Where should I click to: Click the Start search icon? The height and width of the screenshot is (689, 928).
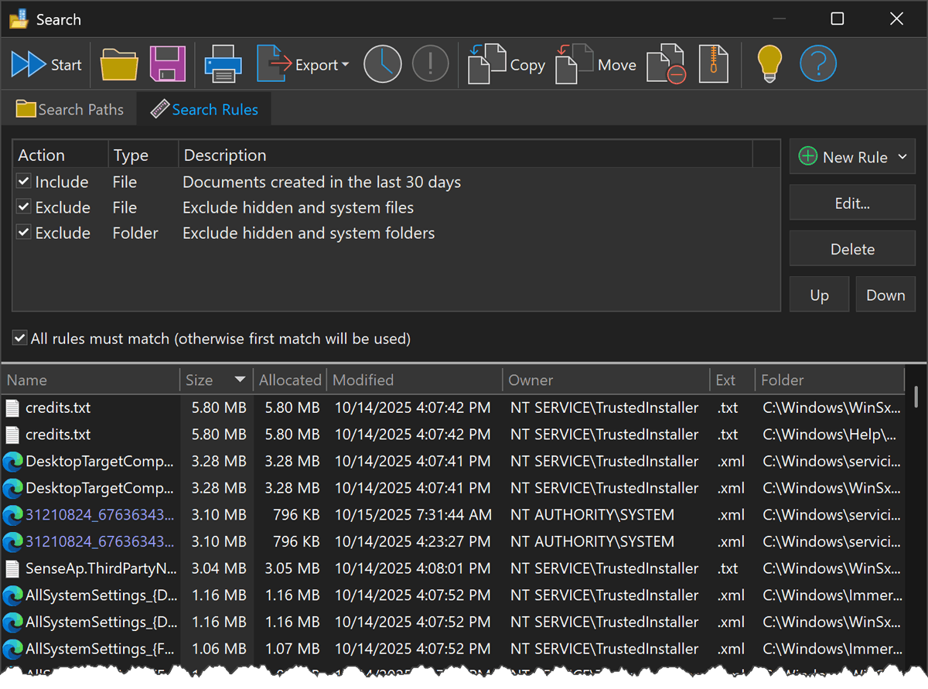click(27, 64)
